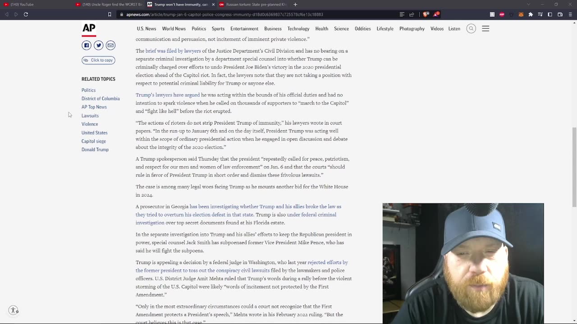Open the MetaMask fox extension
577x324 pixels.
tap(521, 14)
